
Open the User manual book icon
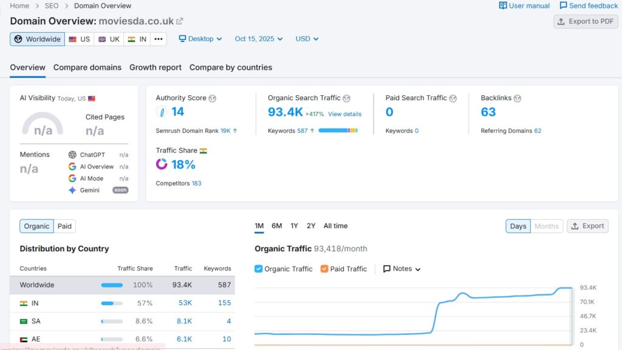[x=503, y=5]
